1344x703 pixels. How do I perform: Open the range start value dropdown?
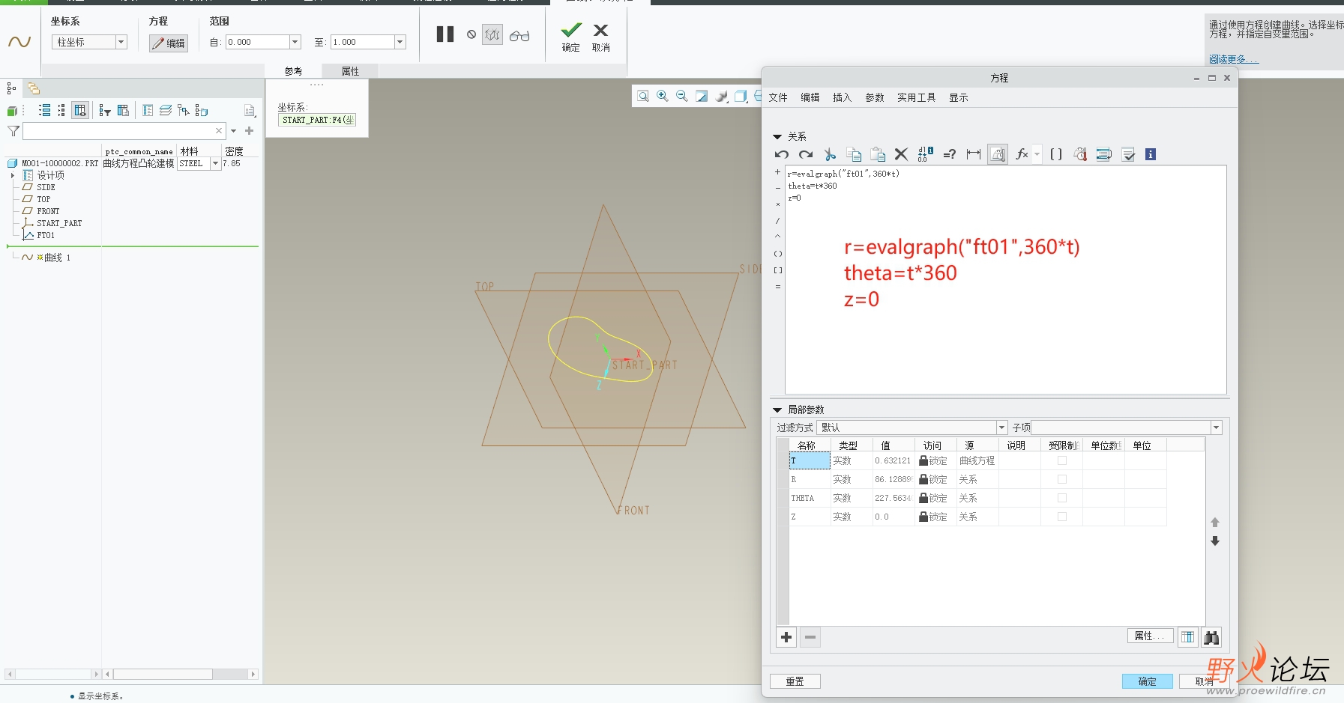tap(295, 42)
